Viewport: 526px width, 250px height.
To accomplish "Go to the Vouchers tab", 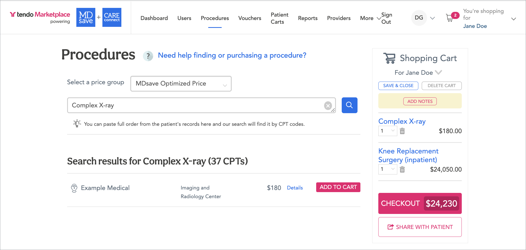I will [x=250, y=18].
